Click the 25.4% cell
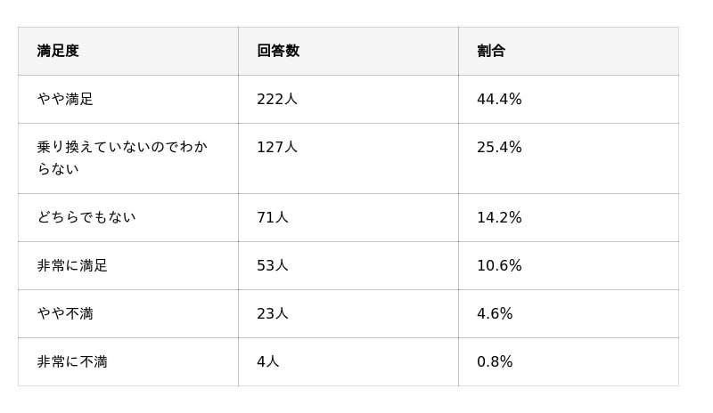The image size is (713, 413). [x=499, y=147]
